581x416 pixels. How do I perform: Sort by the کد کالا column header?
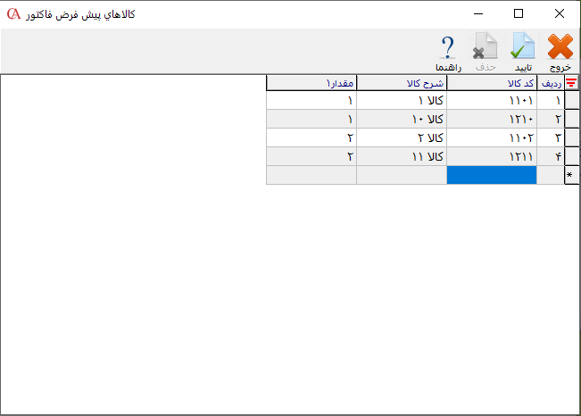[492, 83]
